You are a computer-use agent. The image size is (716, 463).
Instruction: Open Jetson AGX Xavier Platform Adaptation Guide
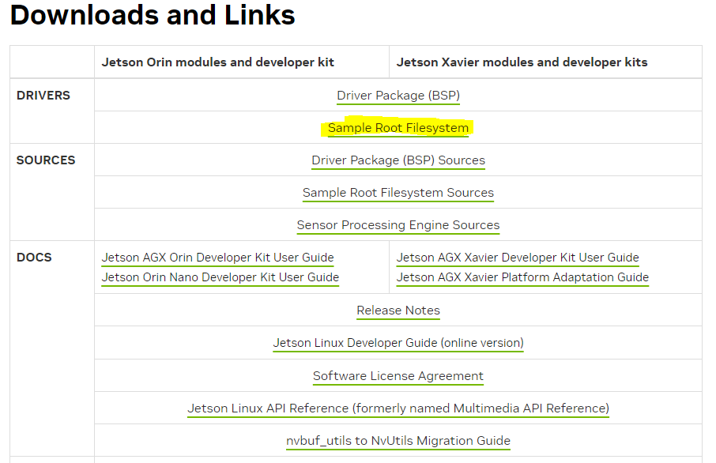522,277
